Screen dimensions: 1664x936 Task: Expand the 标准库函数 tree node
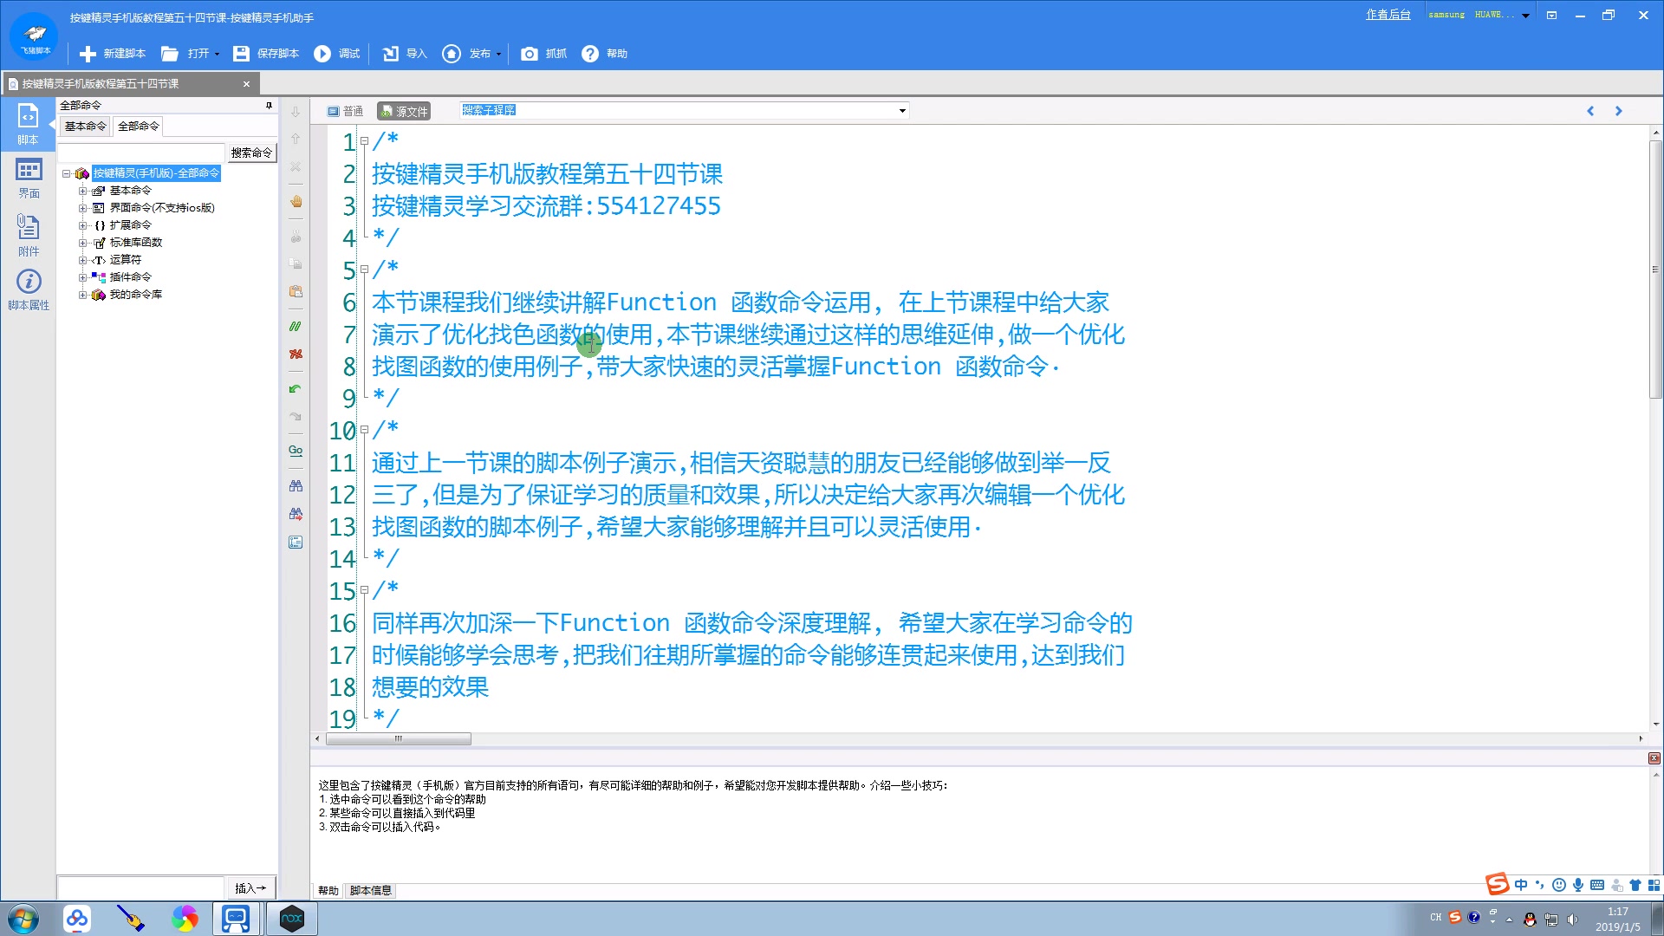(x=82, y=243)
